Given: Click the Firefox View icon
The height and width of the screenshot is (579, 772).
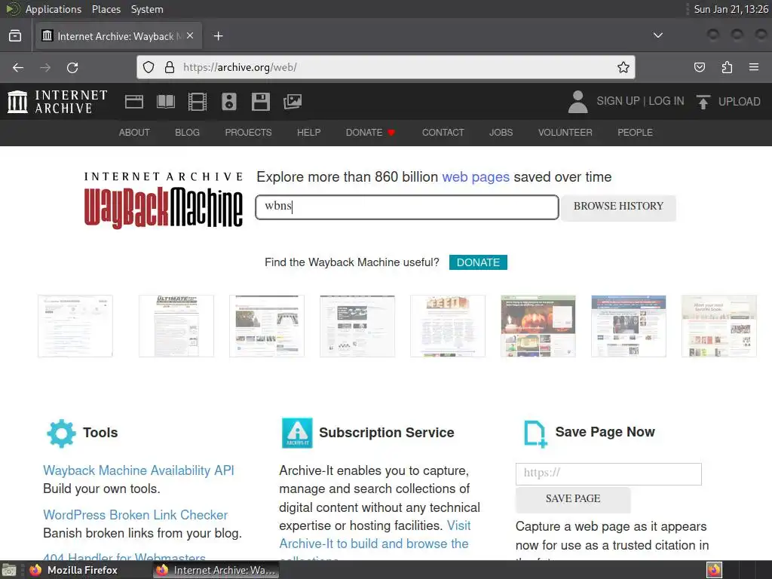Looking at the screenshot, I should [15, 35].
